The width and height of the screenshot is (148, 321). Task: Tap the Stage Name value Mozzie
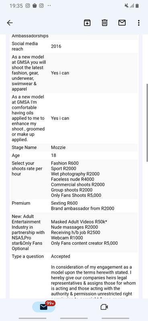(x=58, y=147)
